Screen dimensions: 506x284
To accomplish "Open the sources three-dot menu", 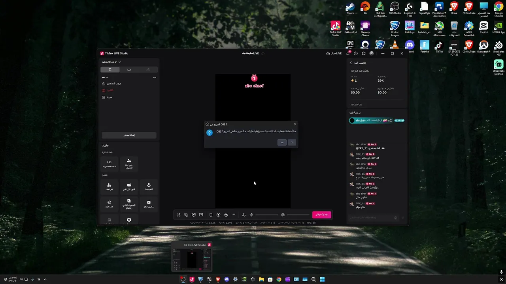I will tap(155, 77).
